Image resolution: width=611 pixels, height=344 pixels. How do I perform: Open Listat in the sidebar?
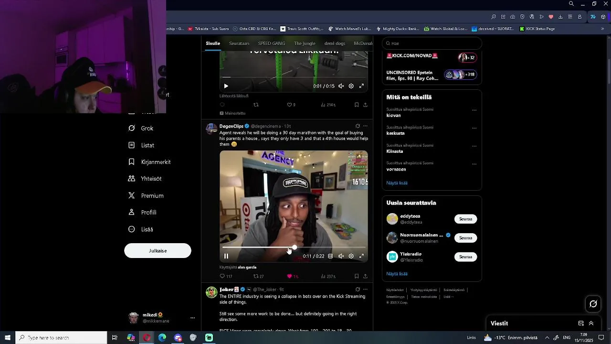tap(142, 145)
